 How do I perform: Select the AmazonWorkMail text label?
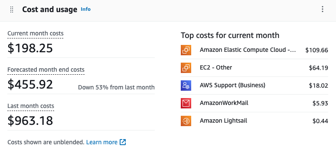(x=224, y=103)
